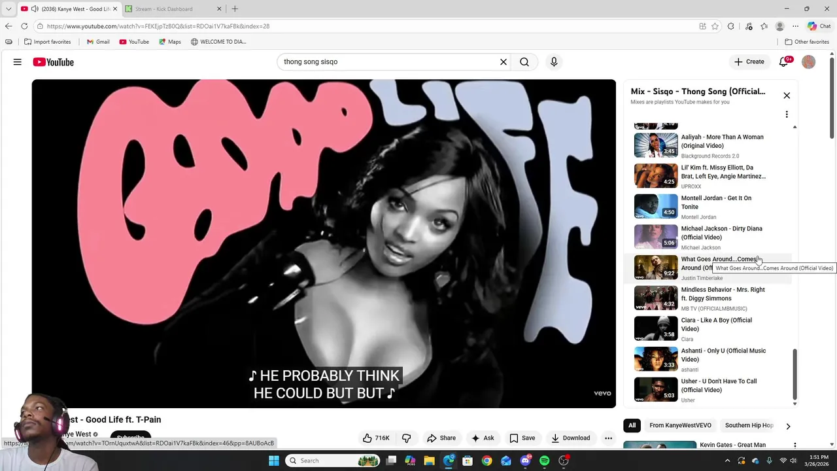Close the Mix playlist panel
The image size is (837, 471).
pyautogui.click(x=787, y=96)
